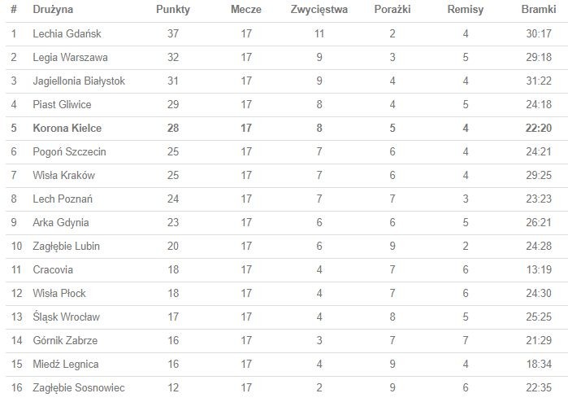Select the Remisy column header
The height and width of the screenshot is (402, 568).
(466, 10)
